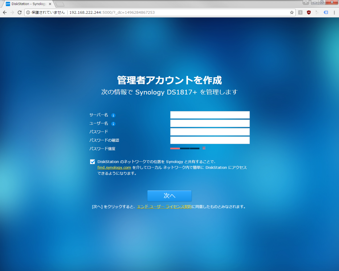Click the 管理者アカウントを作成 heading
The image size is (339, 271).
[x=169, y=80]
